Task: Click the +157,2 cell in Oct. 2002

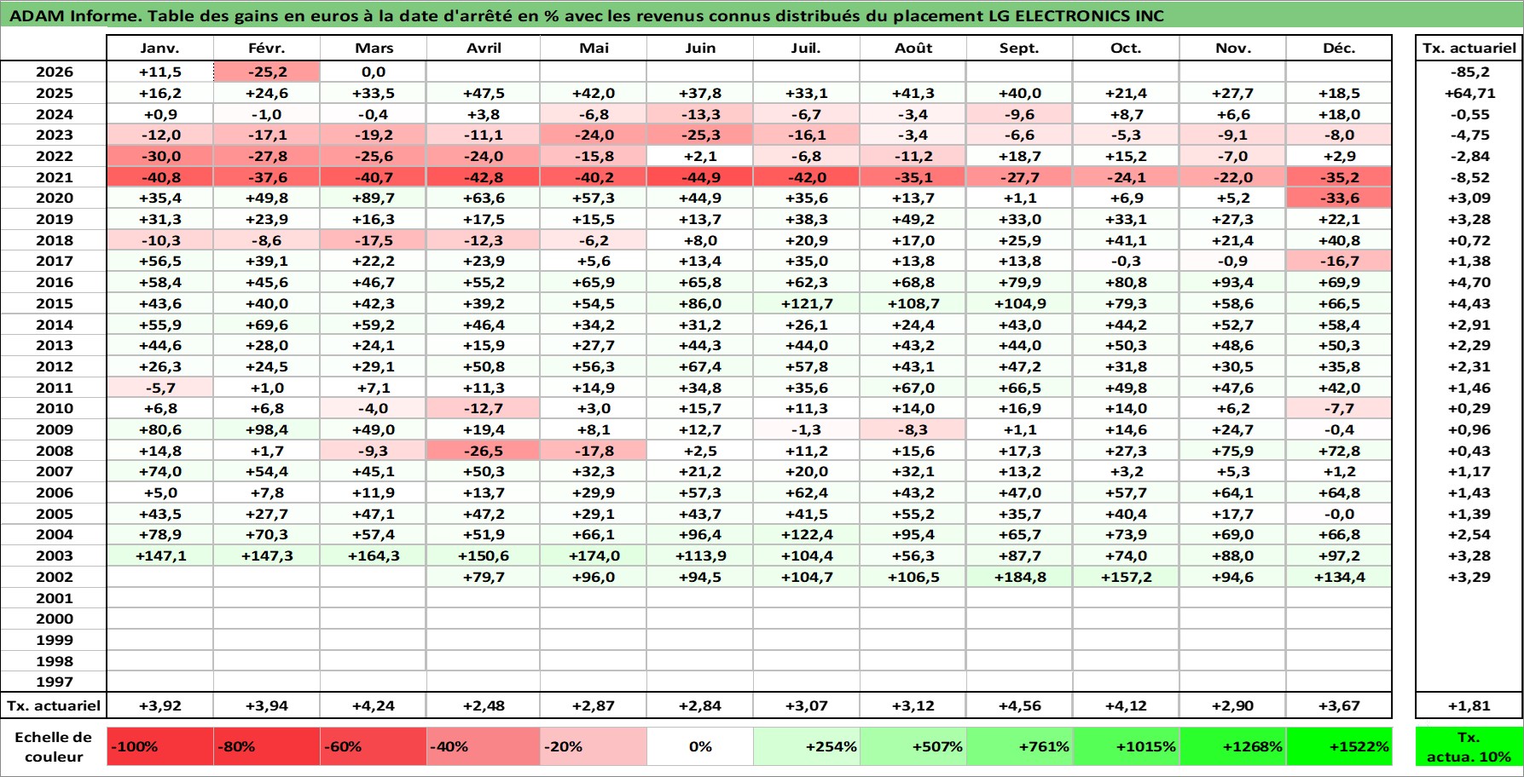Action: point(1127,577)
